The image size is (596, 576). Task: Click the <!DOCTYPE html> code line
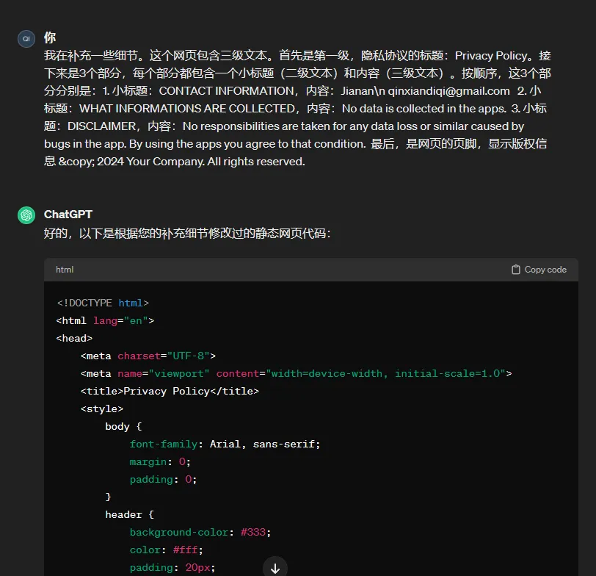(x=103, y=303)
